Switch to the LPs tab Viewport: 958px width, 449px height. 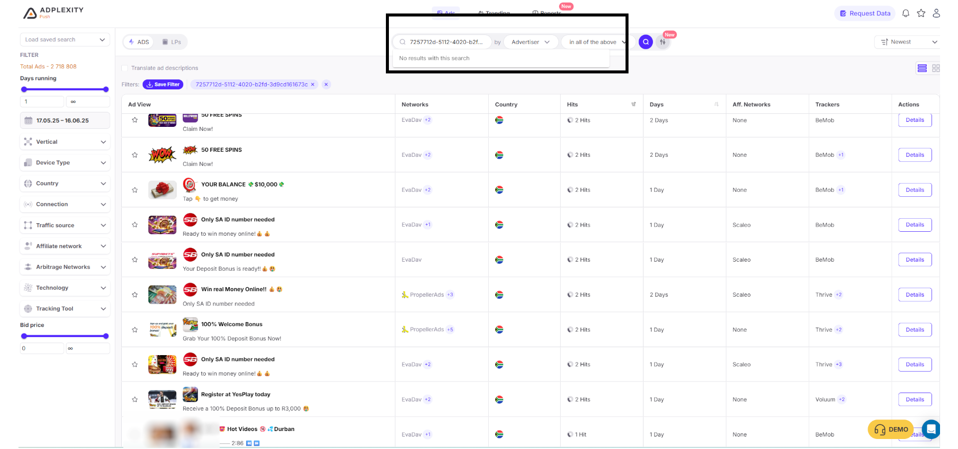tap(172, 42)
